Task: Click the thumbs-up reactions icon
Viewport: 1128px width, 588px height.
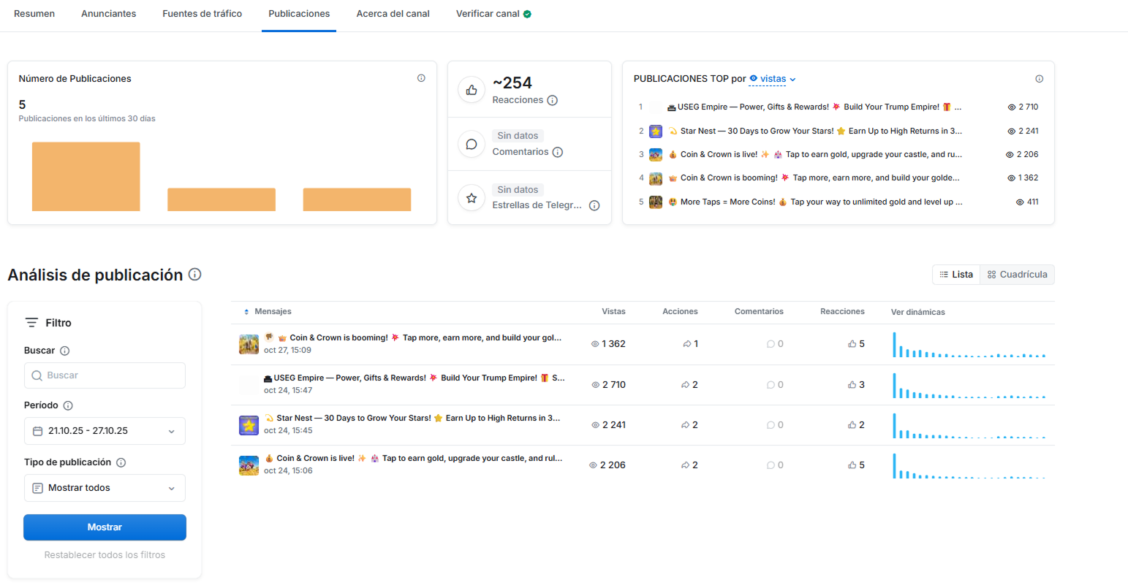Action: coord(472,90)
